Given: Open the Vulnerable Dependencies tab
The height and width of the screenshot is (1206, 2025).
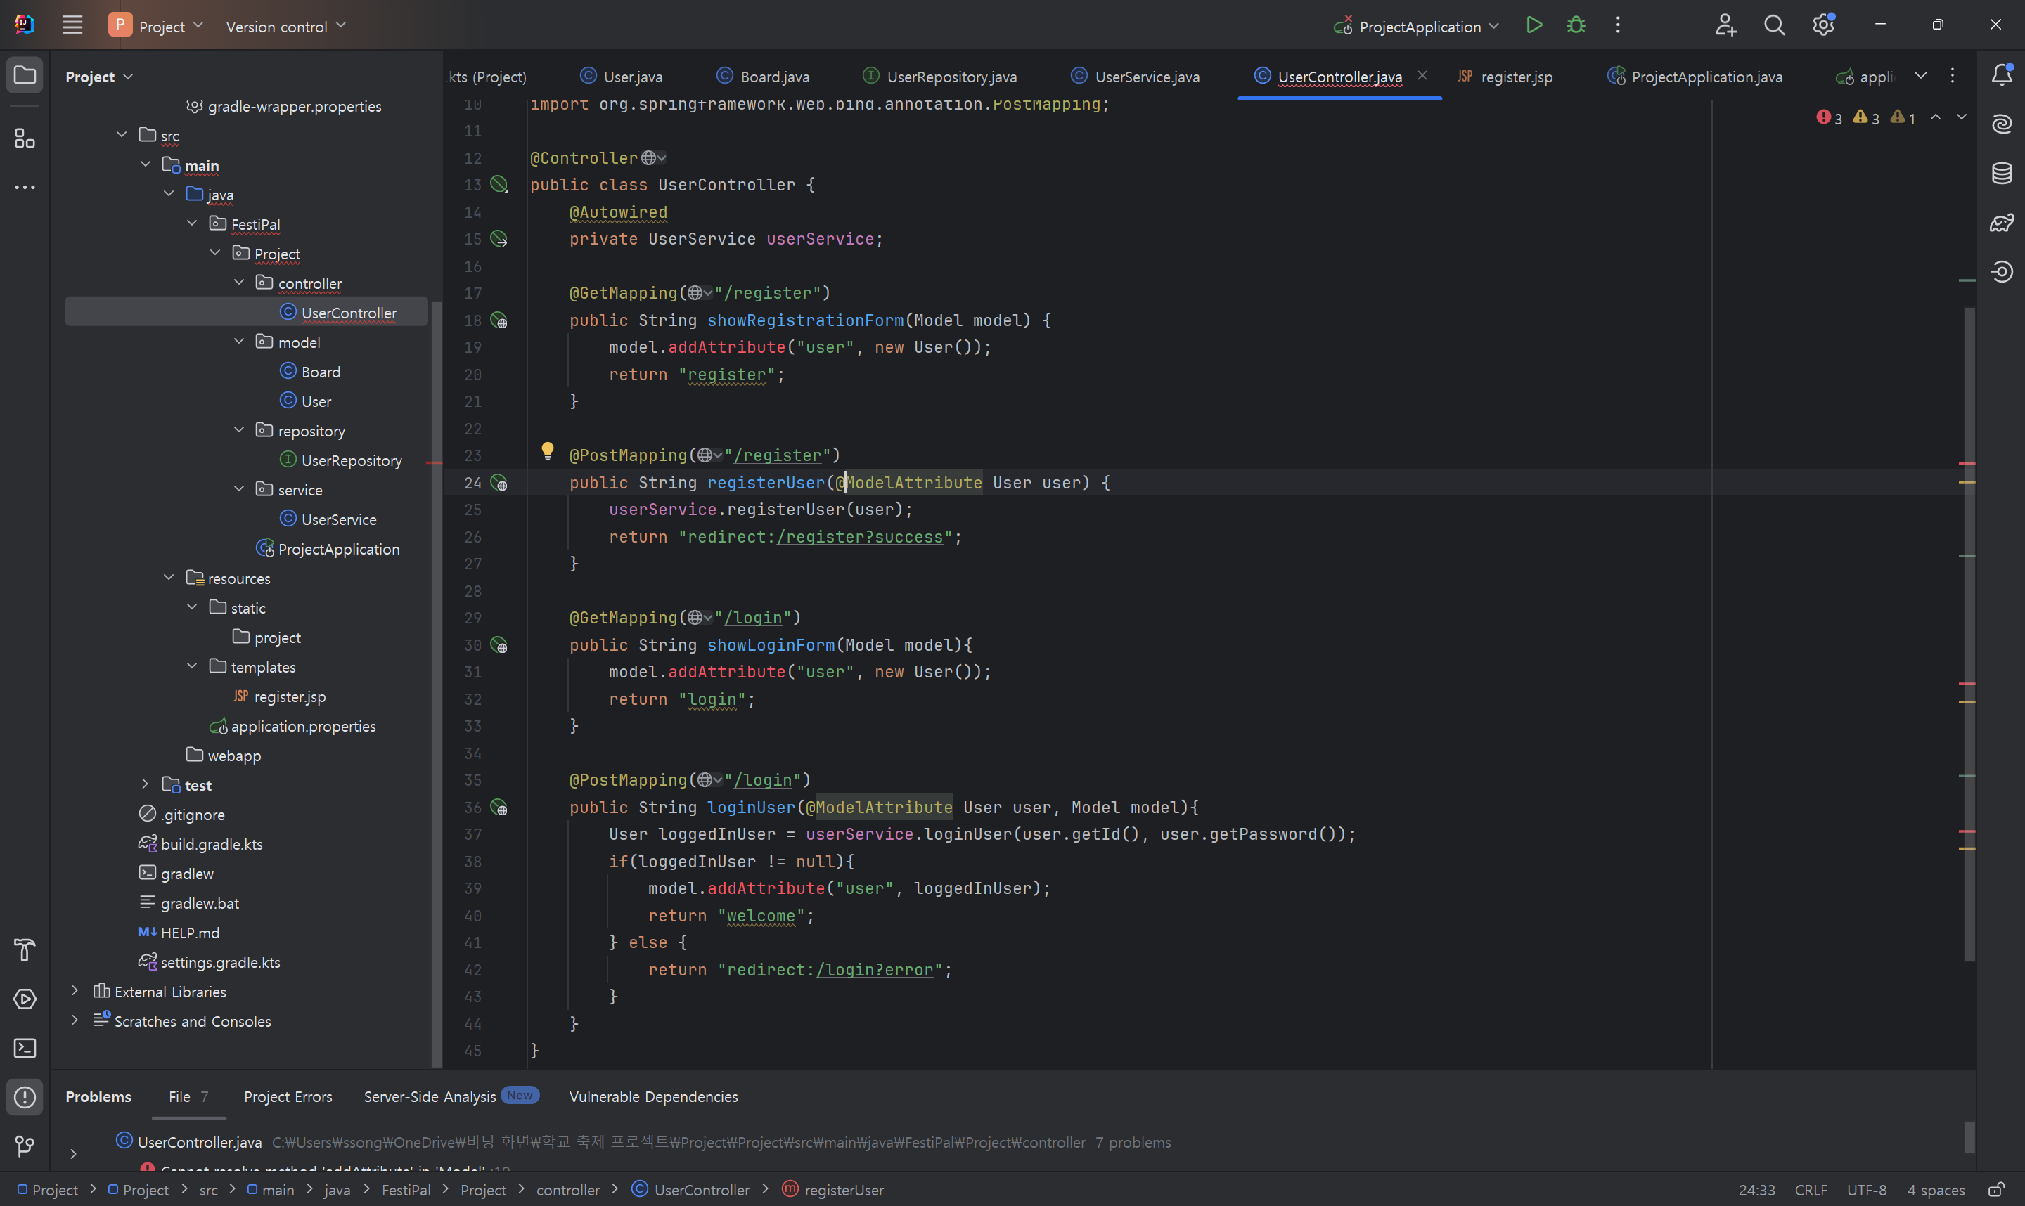Looking at the screenshot, I should (652, 1097).
